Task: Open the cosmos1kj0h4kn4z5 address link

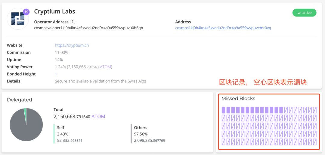Action: coord(223,28)
